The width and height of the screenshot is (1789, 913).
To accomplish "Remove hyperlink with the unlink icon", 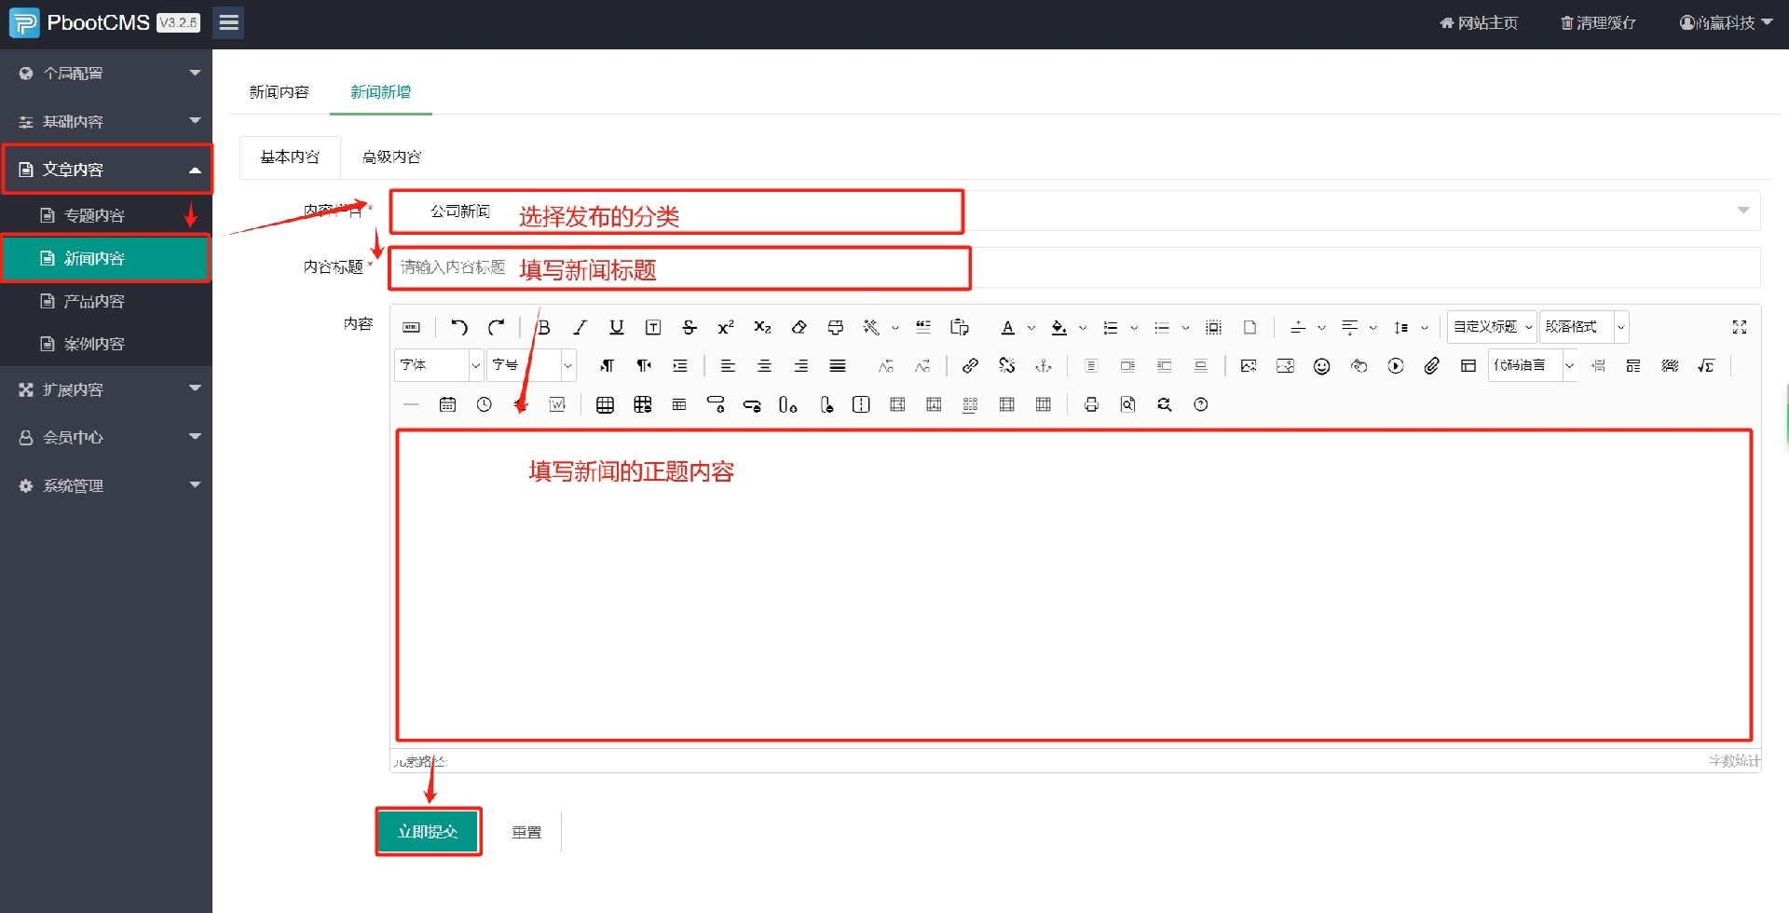I will 1007,366.
